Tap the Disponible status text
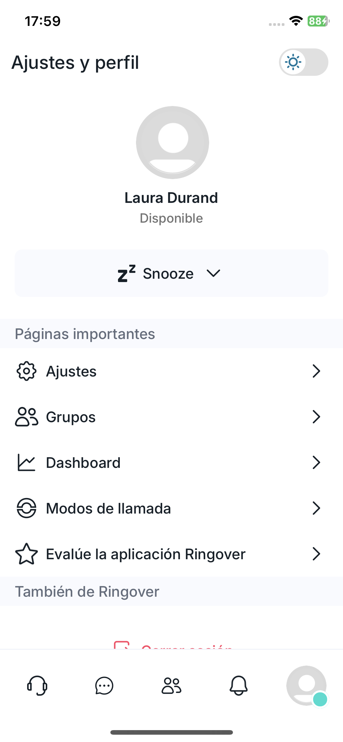Image resolution: width=343 pixels, height=742 pixels. tap(171, 218)
